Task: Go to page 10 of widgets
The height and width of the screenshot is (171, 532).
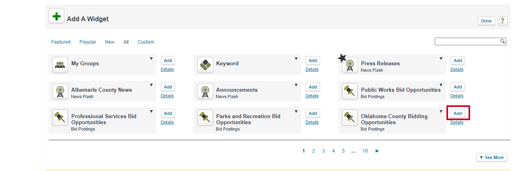Action: (365, 151)
